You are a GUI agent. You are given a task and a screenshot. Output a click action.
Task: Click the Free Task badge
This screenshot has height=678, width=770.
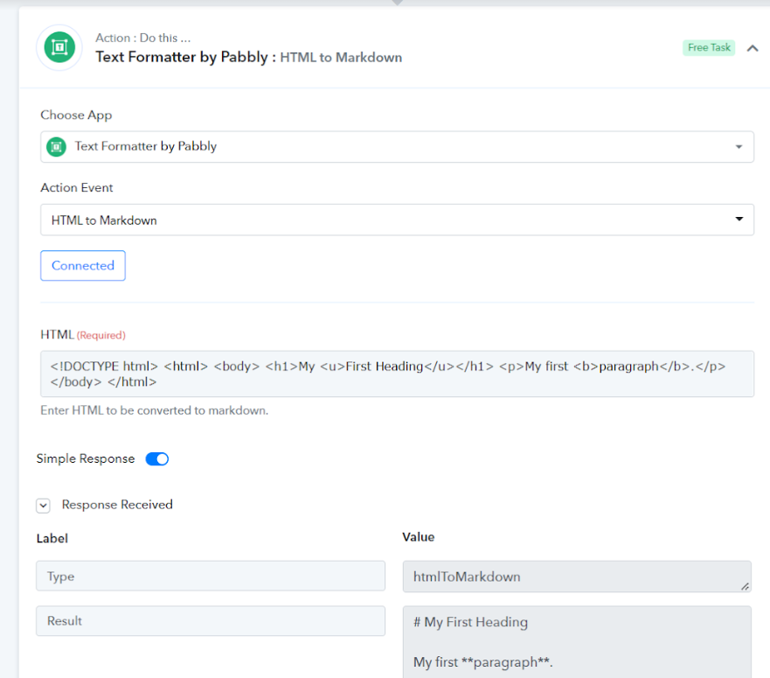[709, 48]
